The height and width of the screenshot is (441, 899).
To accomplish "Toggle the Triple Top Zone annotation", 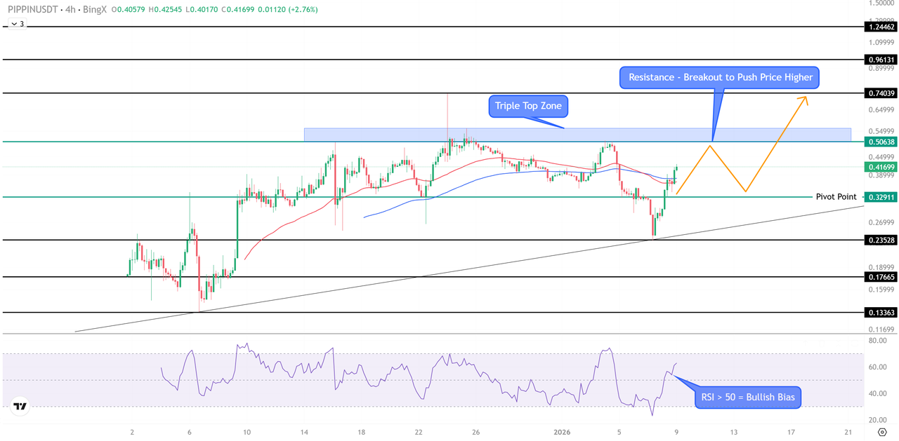I will click(x=527, y=106).
